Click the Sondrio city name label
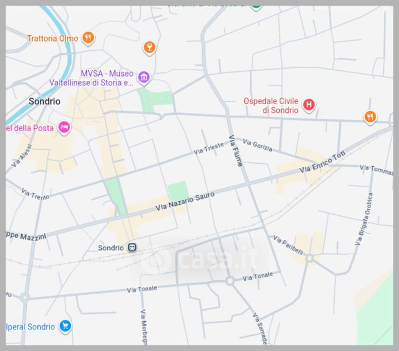The height and width of the screenshot is (351, 399). (44, 101)
